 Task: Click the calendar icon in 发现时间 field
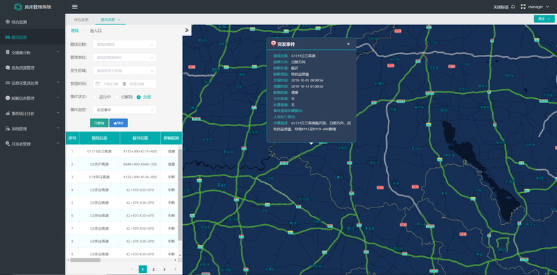pos(97,84)
